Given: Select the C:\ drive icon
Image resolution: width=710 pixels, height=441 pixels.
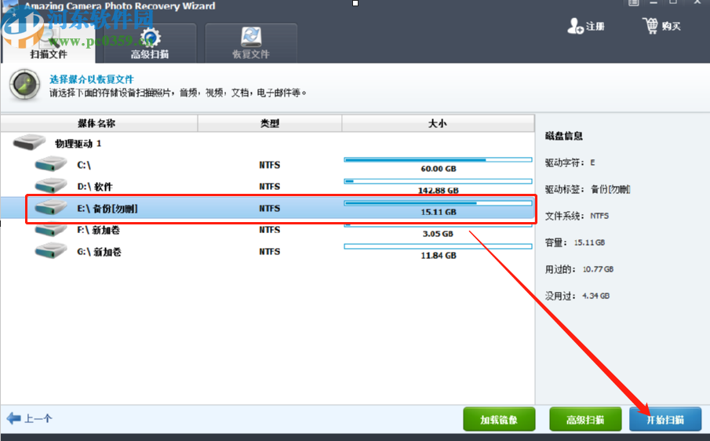Looking at the screenshot, I should tap(51, 164).
